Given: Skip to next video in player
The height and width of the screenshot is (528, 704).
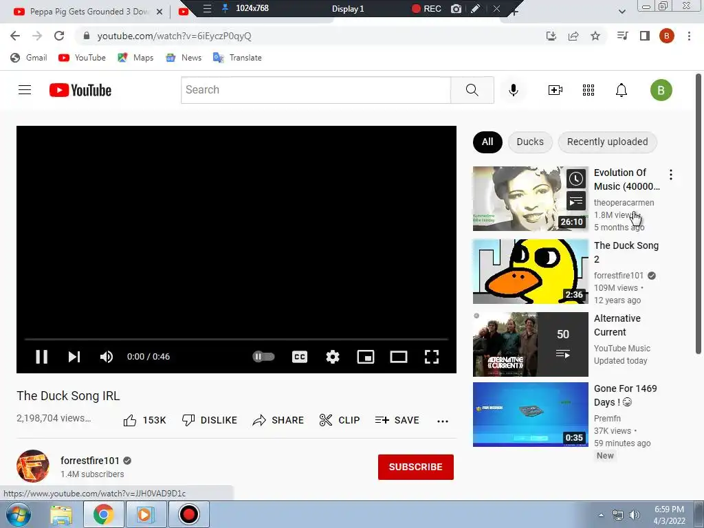Looking at the screenshot, I should [x=74, y=357].
